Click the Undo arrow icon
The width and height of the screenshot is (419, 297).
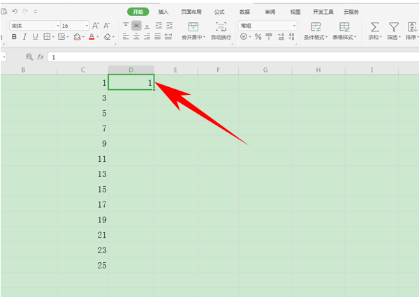[x=15, y=11]
